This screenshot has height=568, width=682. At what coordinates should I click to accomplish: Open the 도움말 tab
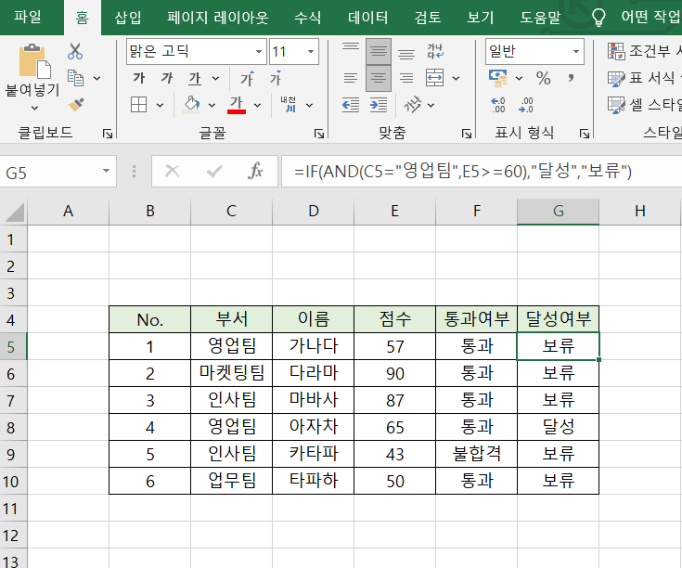[541, 18]
